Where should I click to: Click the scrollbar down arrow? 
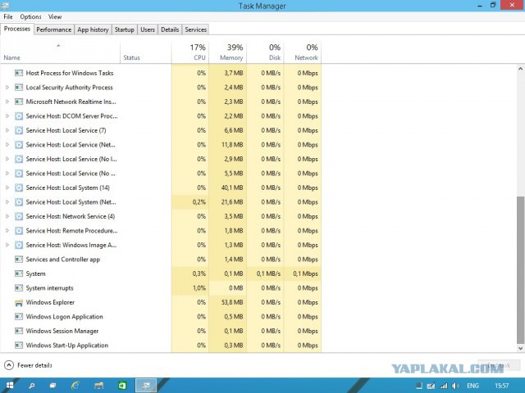[x=520, y=348]
